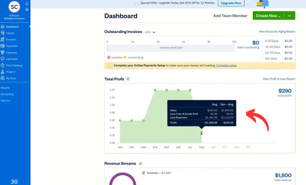Click the Invoices sidebar icon

(2, 40)
